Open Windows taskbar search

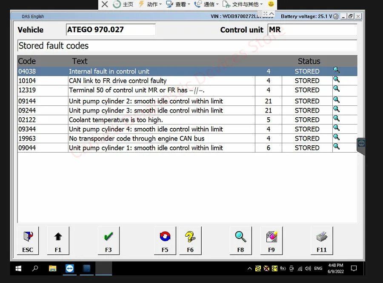[x=35, y=269]
